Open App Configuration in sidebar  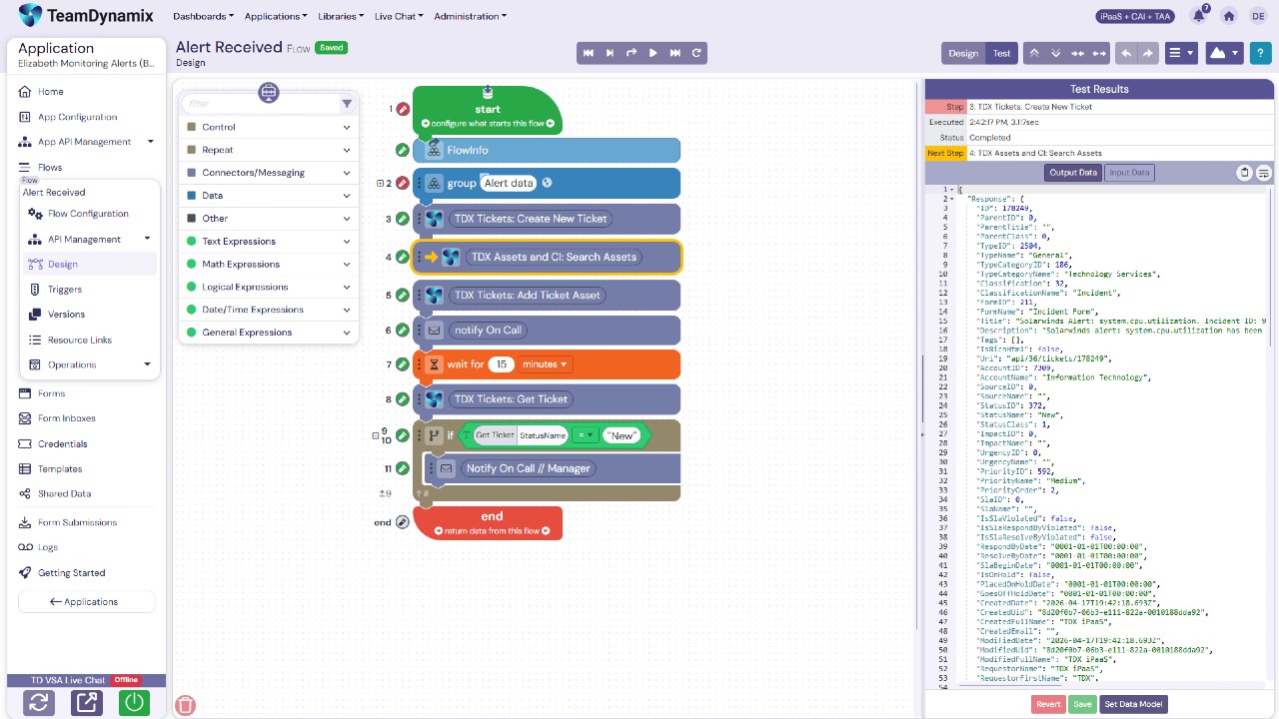click(x=77, y=117)
